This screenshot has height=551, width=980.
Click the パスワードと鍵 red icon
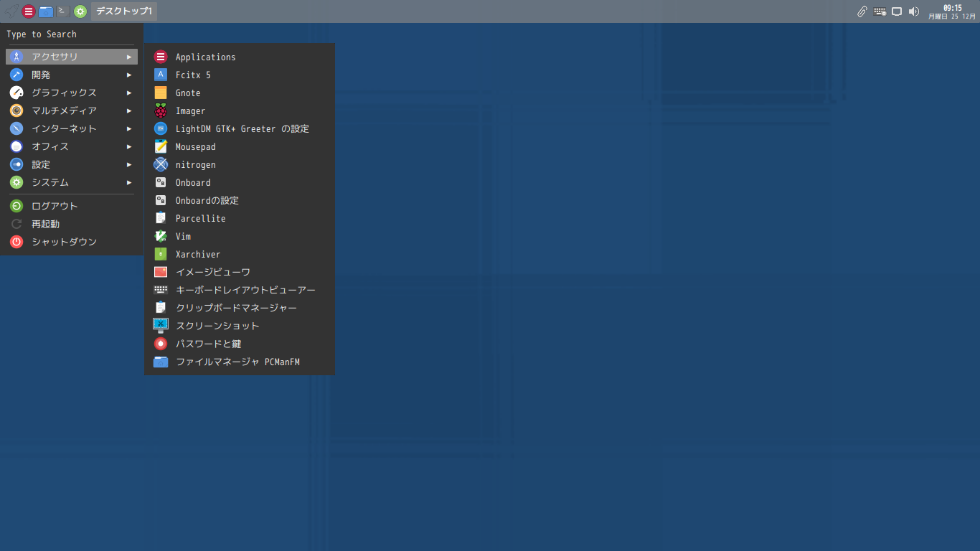[161, 344]
